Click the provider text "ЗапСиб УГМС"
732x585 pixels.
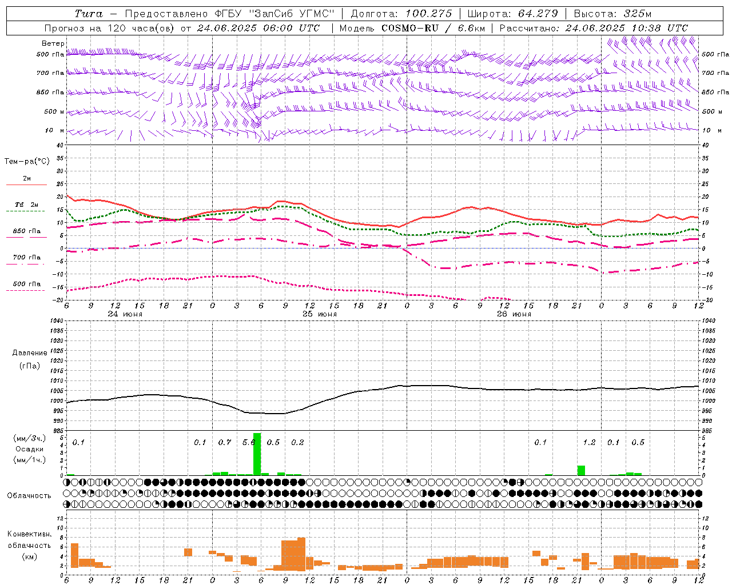pos(292,14)
